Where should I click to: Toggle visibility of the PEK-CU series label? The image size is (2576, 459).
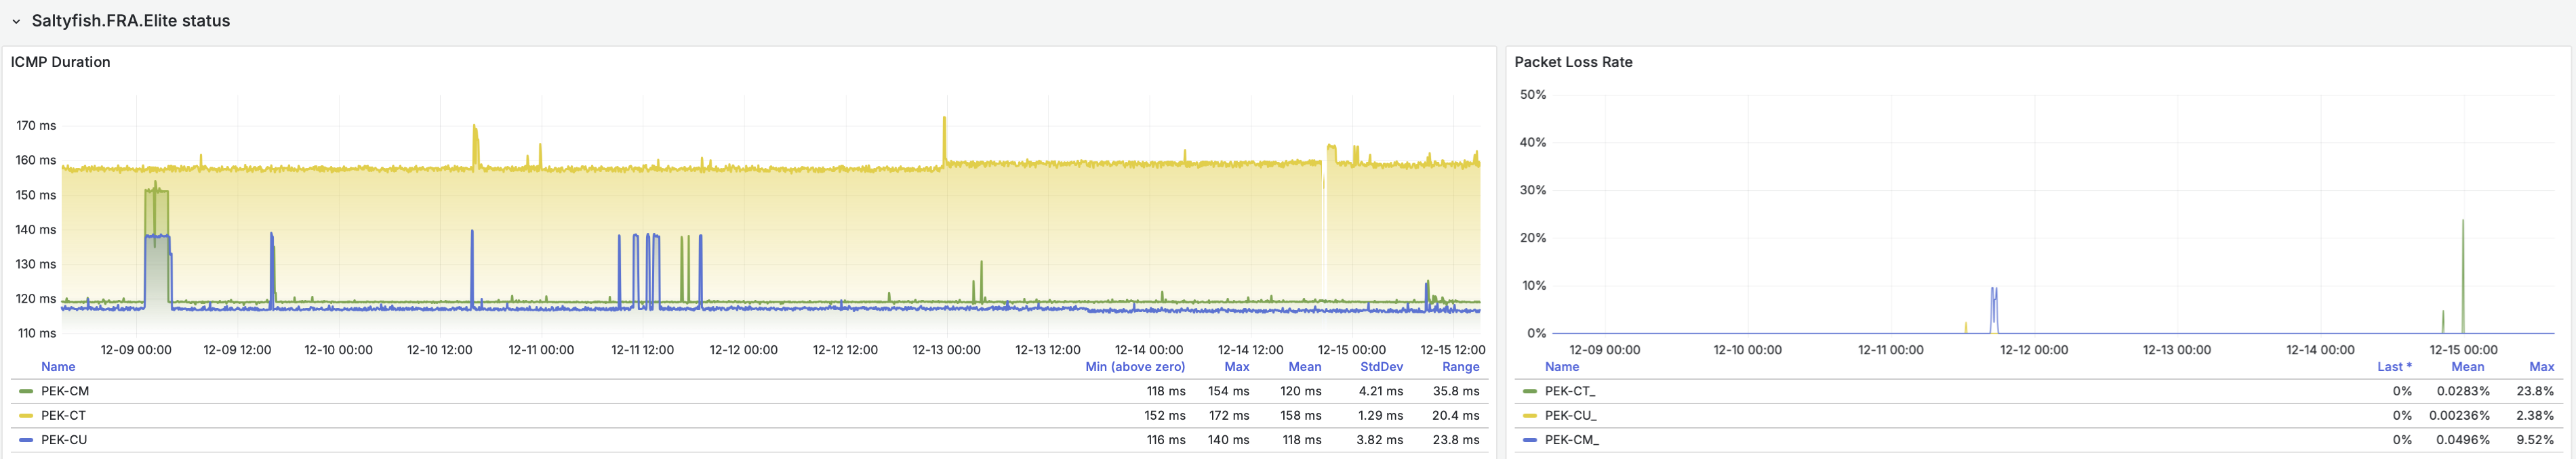click(x=64, y=440)
